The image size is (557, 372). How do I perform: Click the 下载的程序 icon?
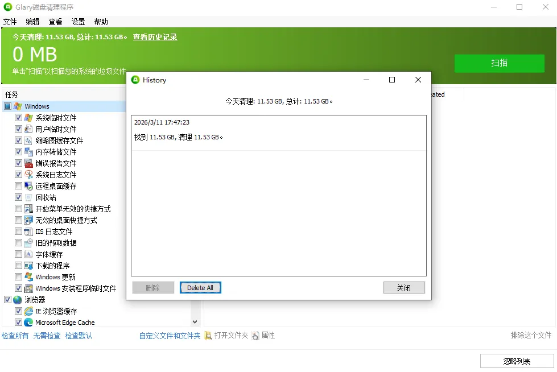28,266
